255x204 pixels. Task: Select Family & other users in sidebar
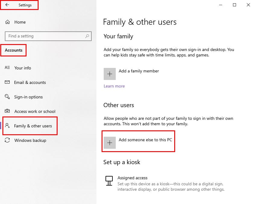coord(33,126)
